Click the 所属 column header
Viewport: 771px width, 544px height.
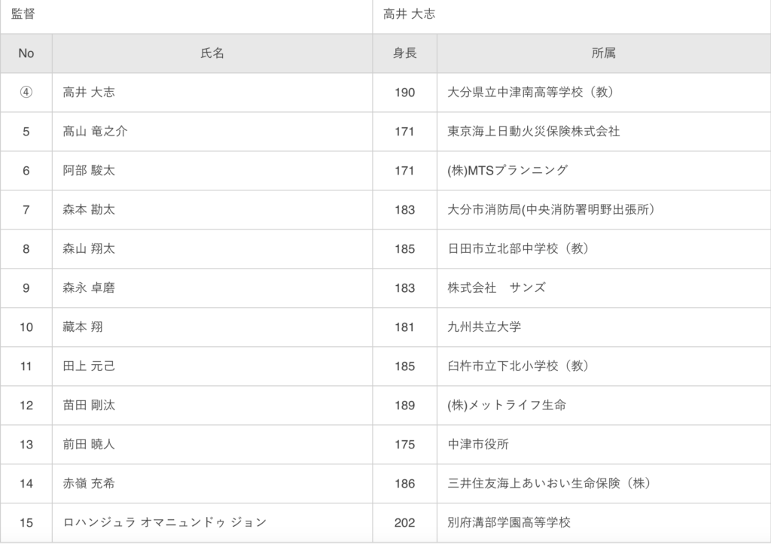pos(603,53)
